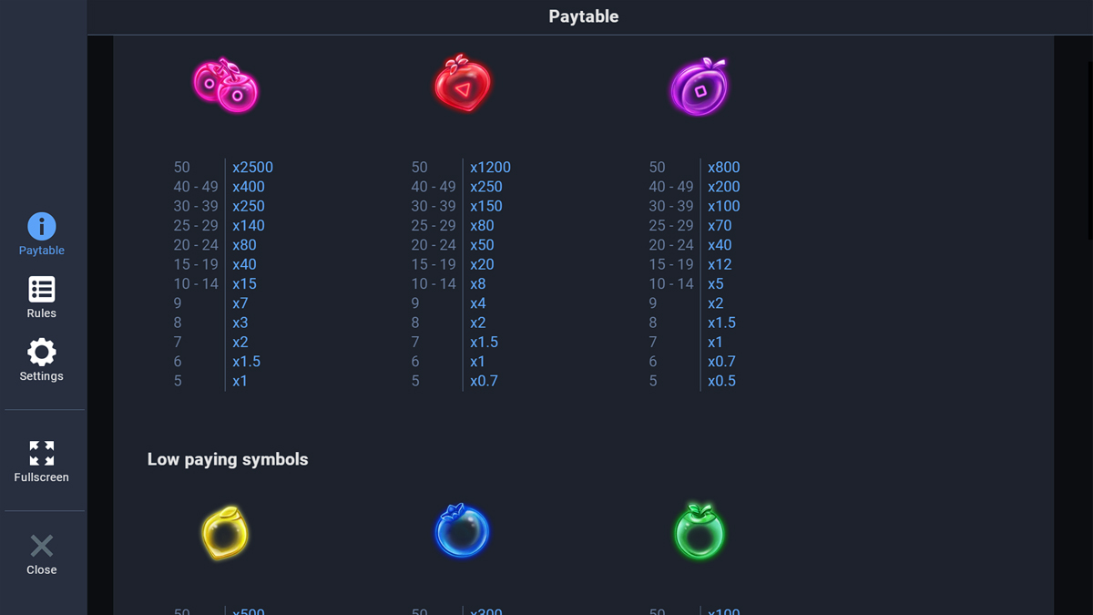Click the x0.5 plum payout

pos(721,381)
